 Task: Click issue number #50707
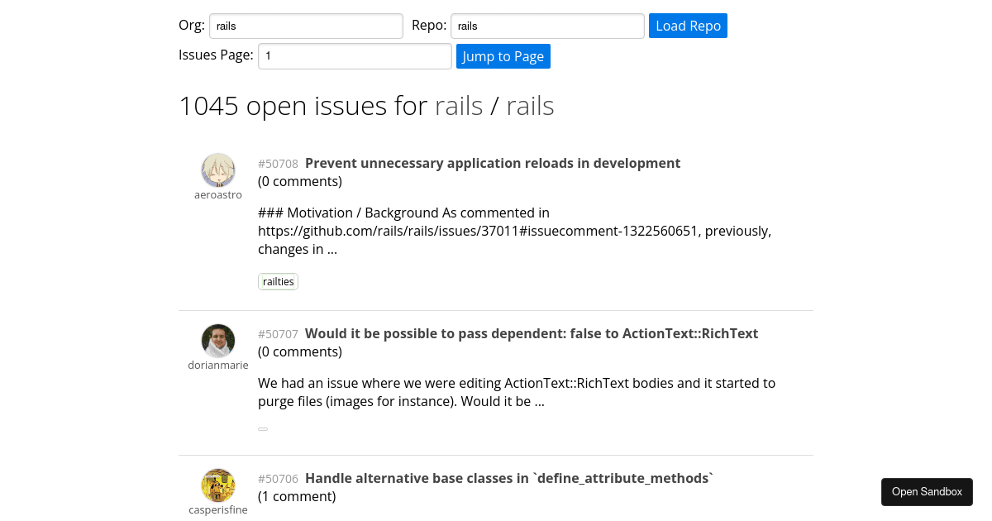coord(278,334)
